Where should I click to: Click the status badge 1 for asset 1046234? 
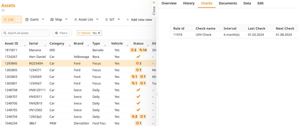[138, 123]
